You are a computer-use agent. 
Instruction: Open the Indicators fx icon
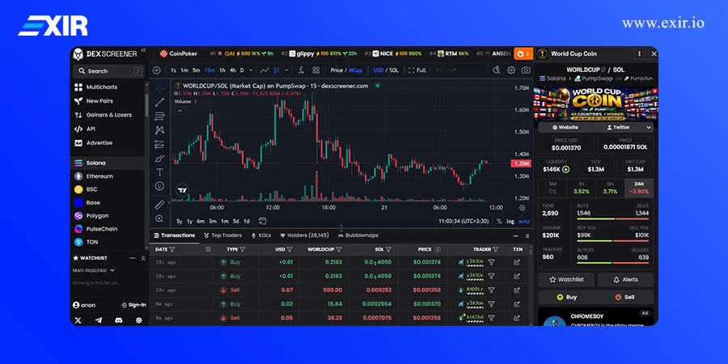point(301,70)
